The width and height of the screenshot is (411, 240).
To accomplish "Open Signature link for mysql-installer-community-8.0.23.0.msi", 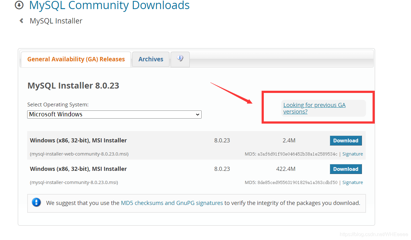I will pos(353,182).
